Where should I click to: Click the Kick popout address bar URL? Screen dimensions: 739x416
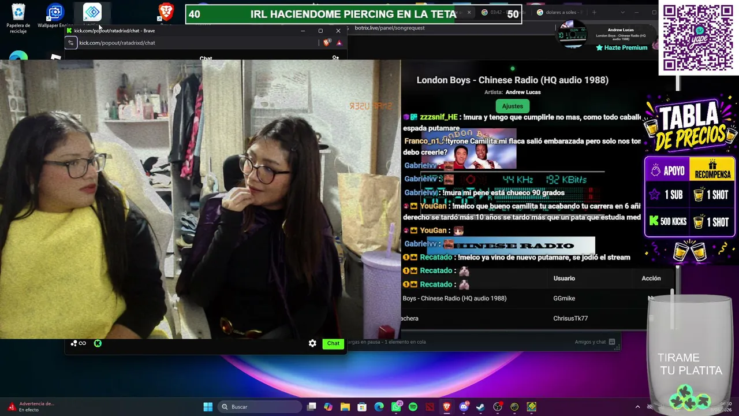click(x=117, y=43)
